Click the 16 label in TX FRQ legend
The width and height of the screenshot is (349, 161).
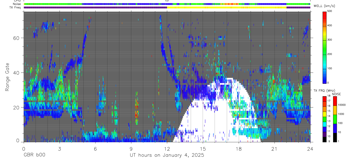[329, 106]
